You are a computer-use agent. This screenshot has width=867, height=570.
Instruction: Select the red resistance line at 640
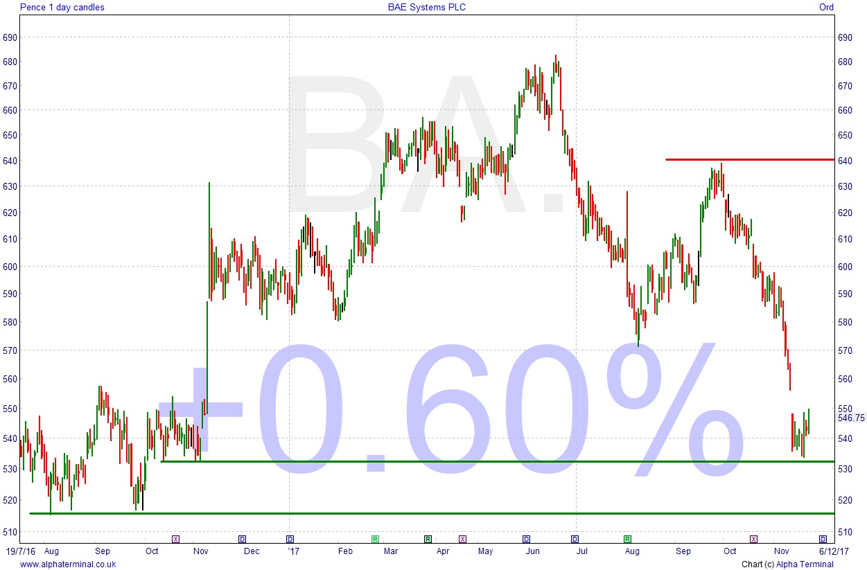pyautogui.click(x=750, y=160)
